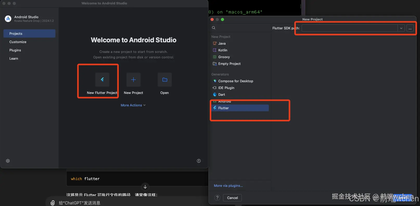
Task: Close the New Project dialog
Action: tap(212, 19)
